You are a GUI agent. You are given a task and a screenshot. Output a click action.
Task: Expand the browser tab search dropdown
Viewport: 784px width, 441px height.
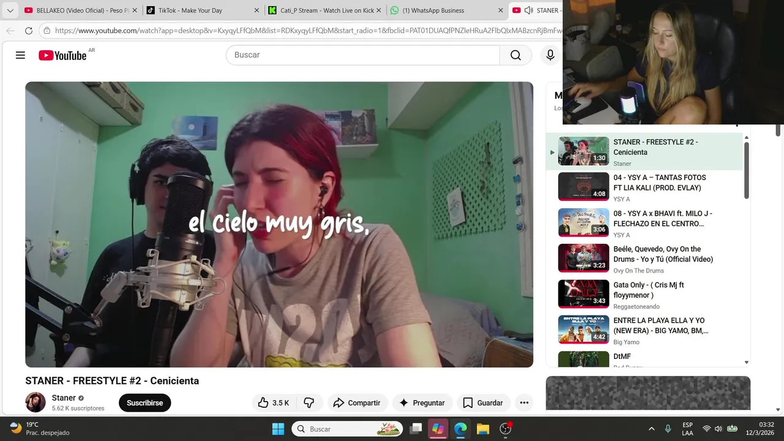coord(10,10)
